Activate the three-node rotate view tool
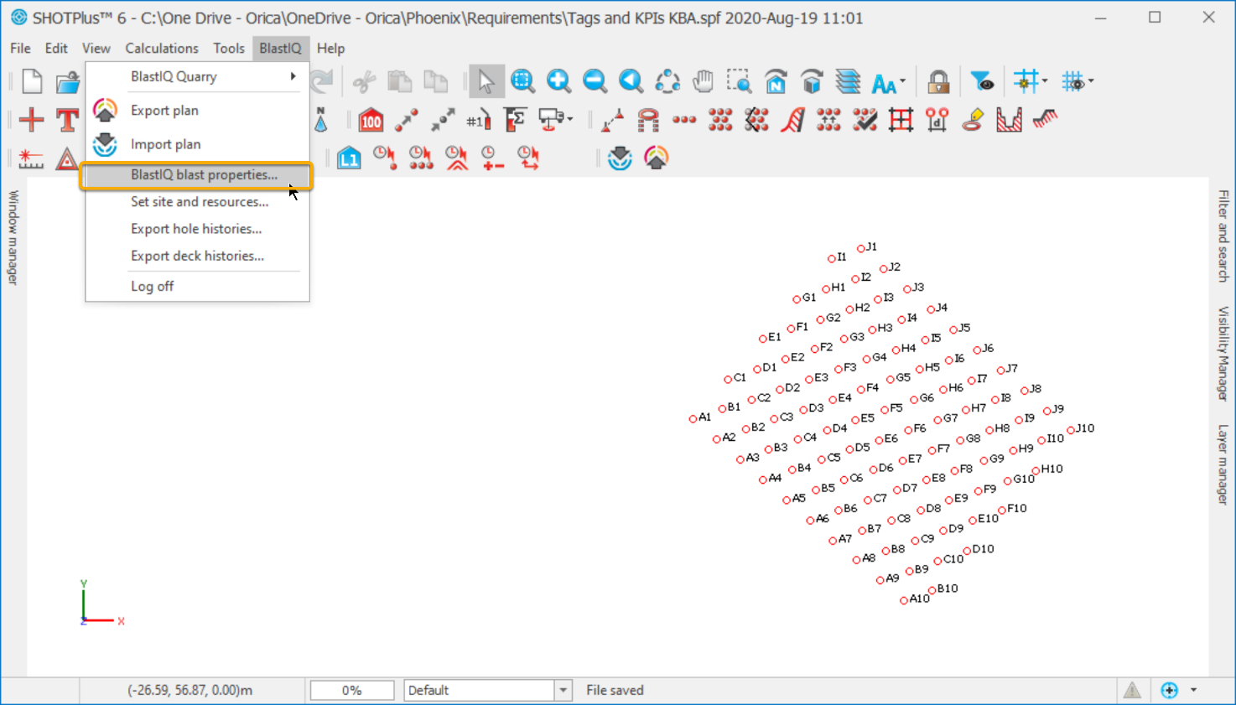The image size is (1236, 705). pyautogui.click(x=667, y=81)
